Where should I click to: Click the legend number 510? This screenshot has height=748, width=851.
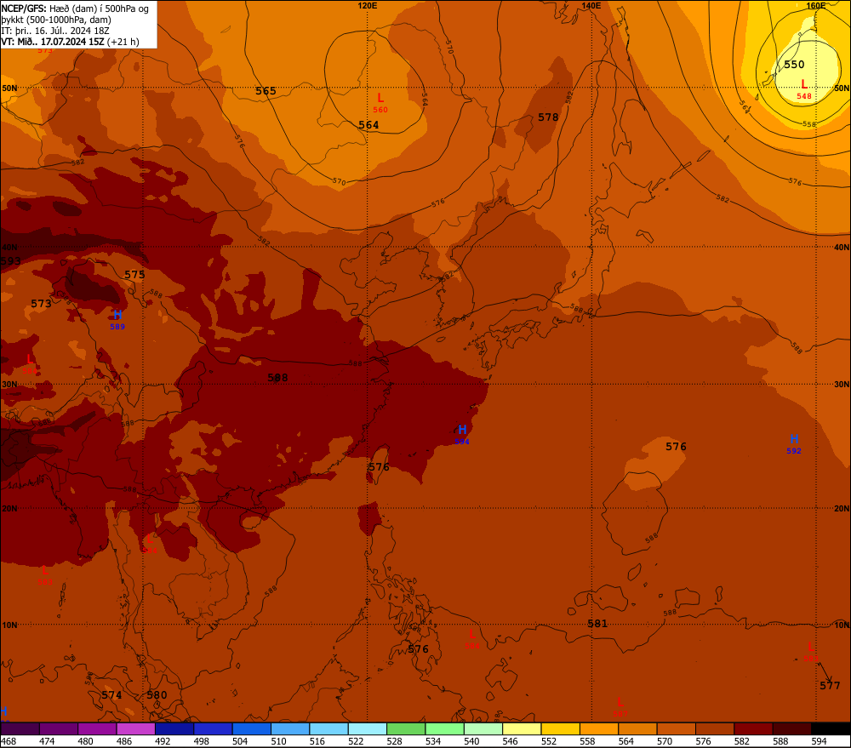pos(278,741)
